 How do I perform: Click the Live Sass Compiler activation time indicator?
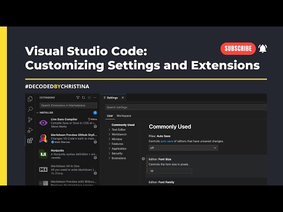(x=93, y=119)
